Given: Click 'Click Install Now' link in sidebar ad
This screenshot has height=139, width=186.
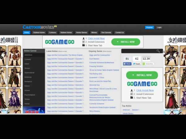Looking at the screenshot, I should pyautogui.click(x=145, y=91).
